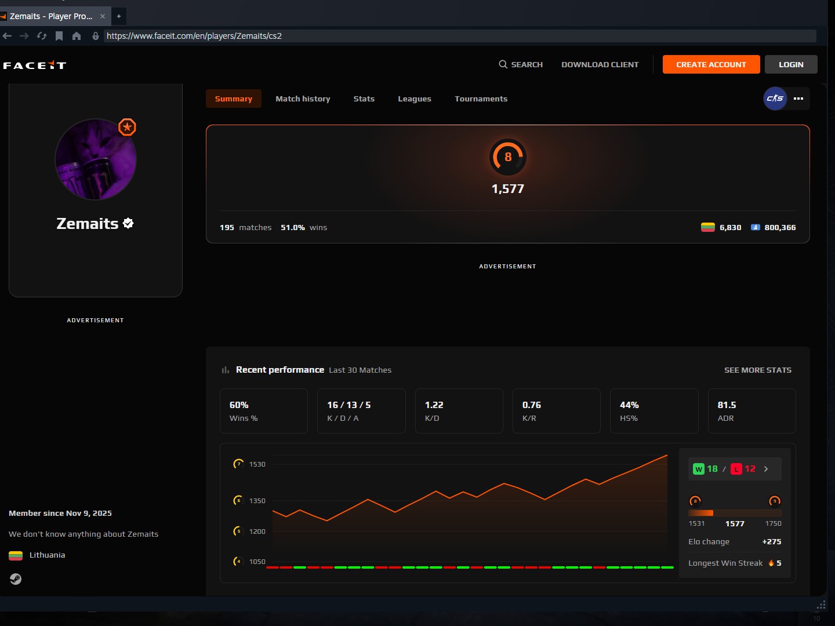The image size is (835, 626).
Task: Click the 51.0% wins stat
Action: click(304, 227)
